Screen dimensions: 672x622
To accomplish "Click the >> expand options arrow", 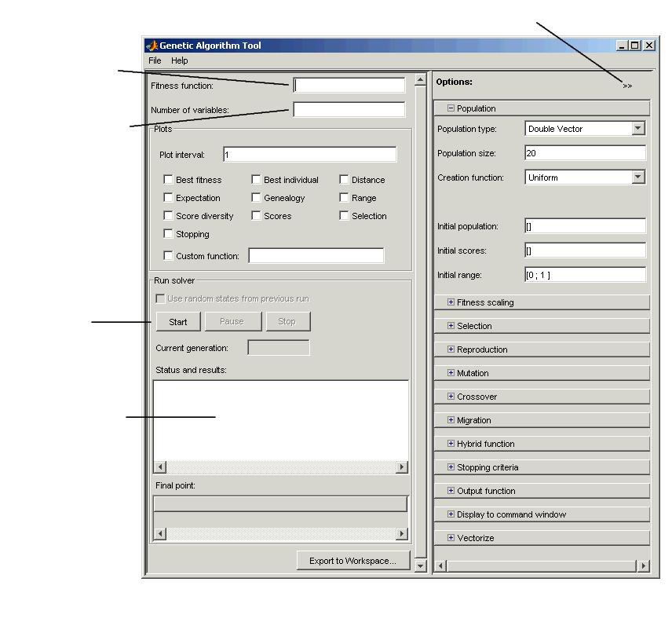I will coord(627,86).
